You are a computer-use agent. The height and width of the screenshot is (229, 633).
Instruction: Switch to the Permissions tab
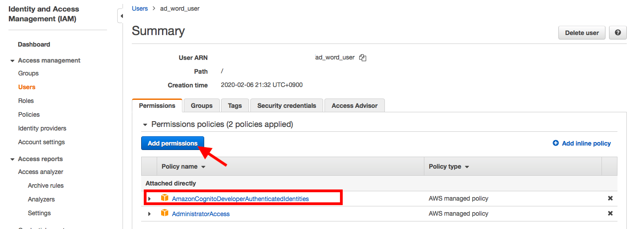point(157,106)
